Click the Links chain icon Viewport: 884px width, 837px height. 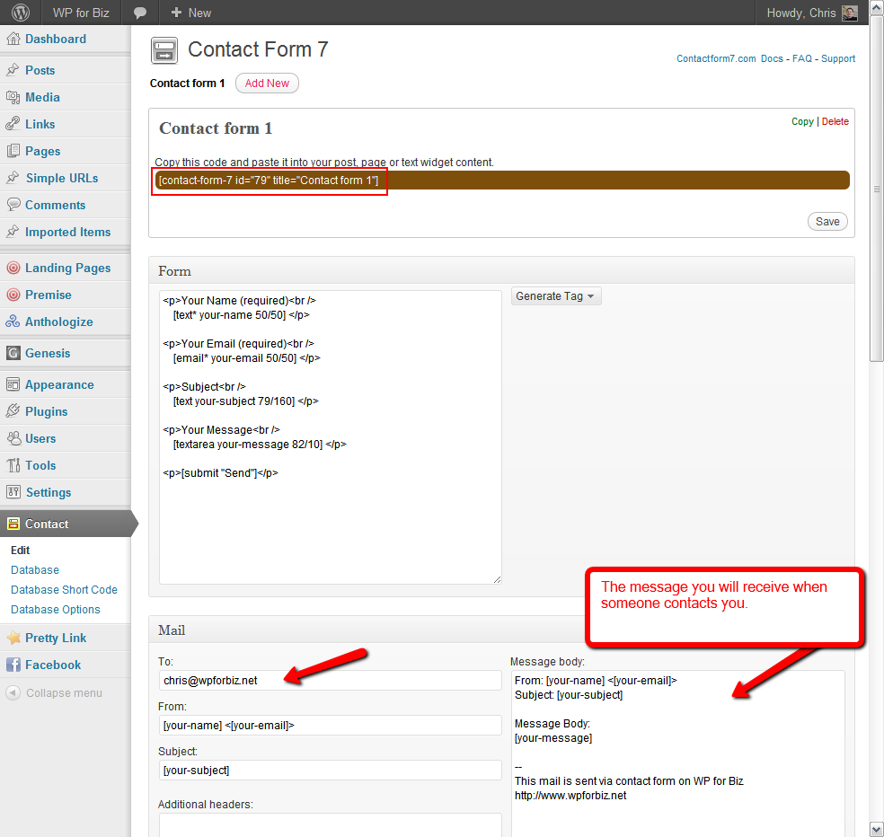click(13, 124)
